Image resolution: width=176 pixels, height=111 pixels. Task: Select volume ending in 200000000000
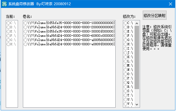[x=69, y=27]
